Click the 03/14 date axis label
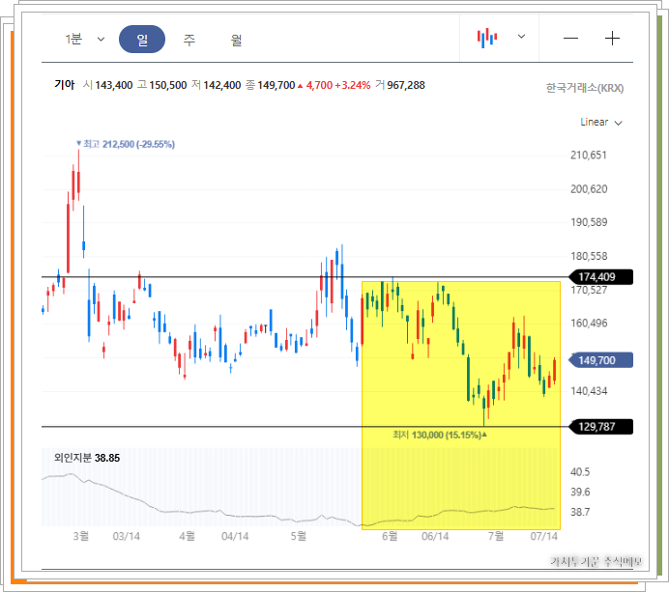The height and width of the screenshot is (592, 669). (x=127, y=536)
